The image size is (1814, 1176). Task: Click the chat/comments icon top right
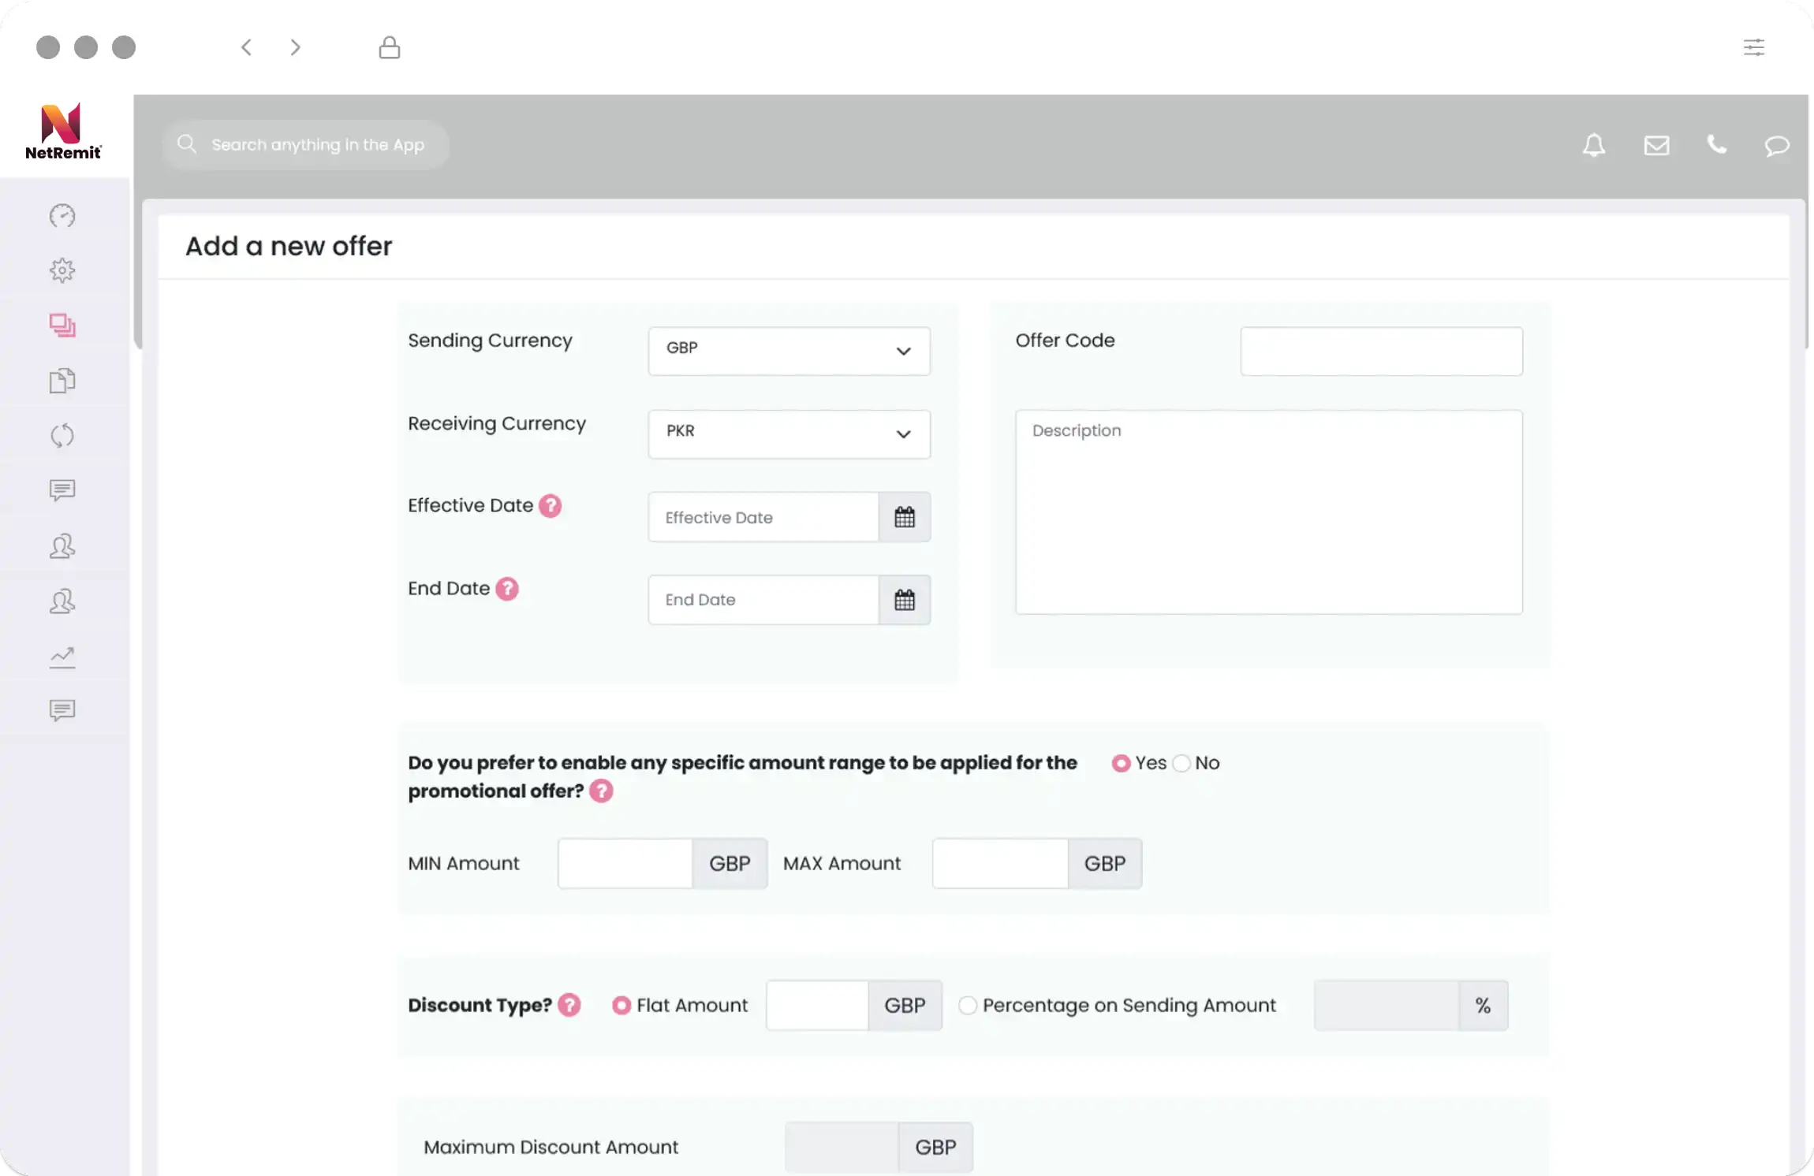pyautogui.click(x=1777, y=144)
